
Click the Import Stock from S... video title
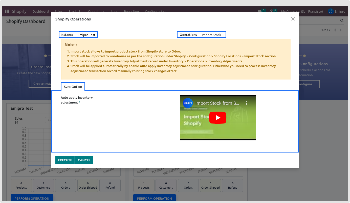pos(217,103)
